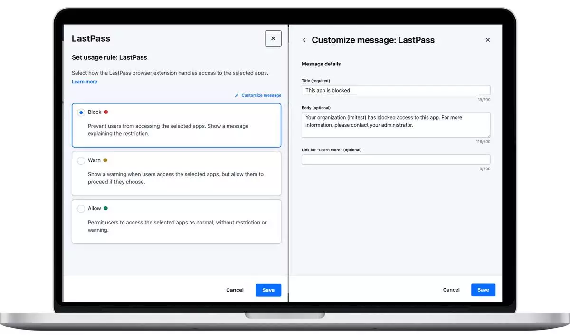The image size is (570, 336).
Task: Save the customized message in right panel
Action: [483, 290]
